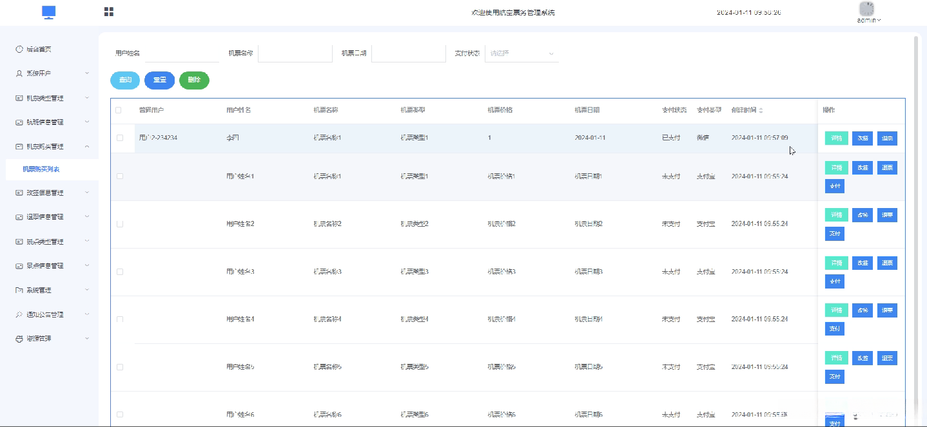This screenshot has height=427, width=927.
Task: Click 支付 for the 用户姓名3 row
Action: coord(835,281)
